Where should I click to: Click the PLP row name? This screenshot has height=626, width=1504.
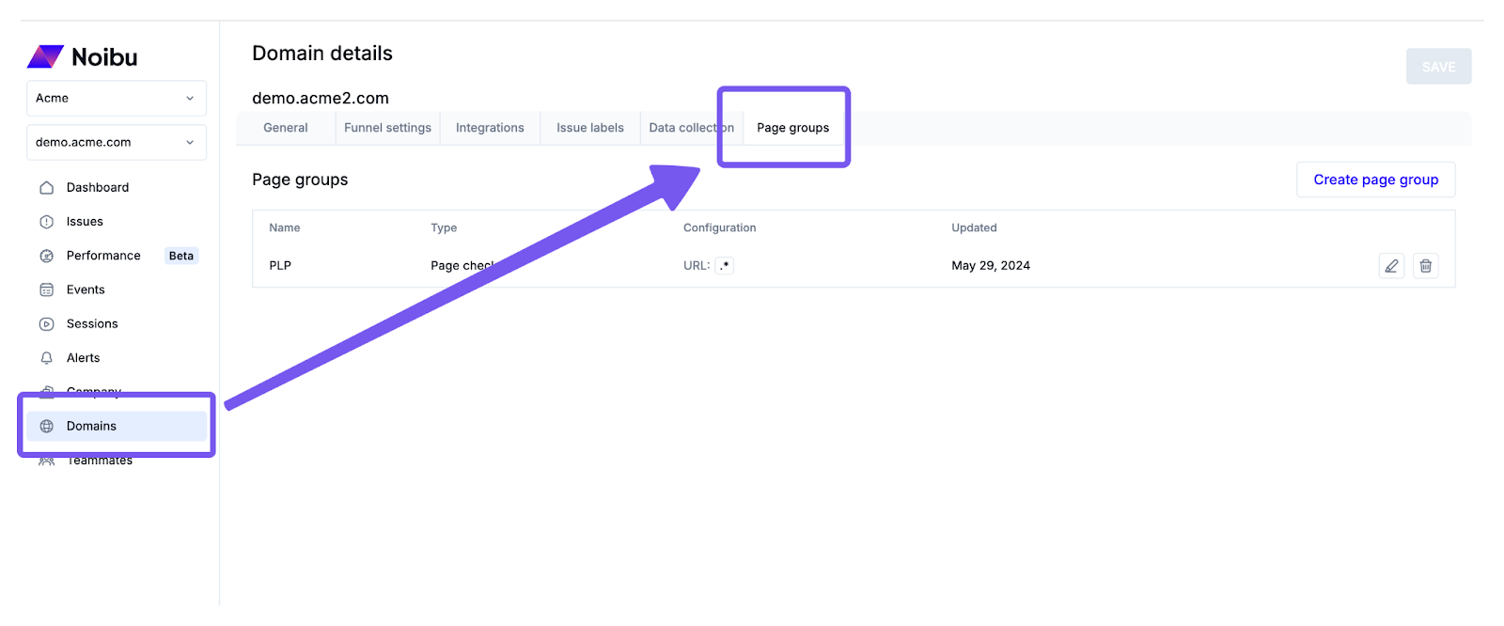pos(280,266)
